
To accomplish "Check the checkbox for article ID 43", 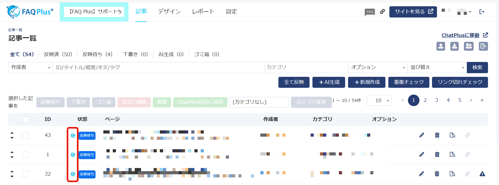I will pos(25,135).
